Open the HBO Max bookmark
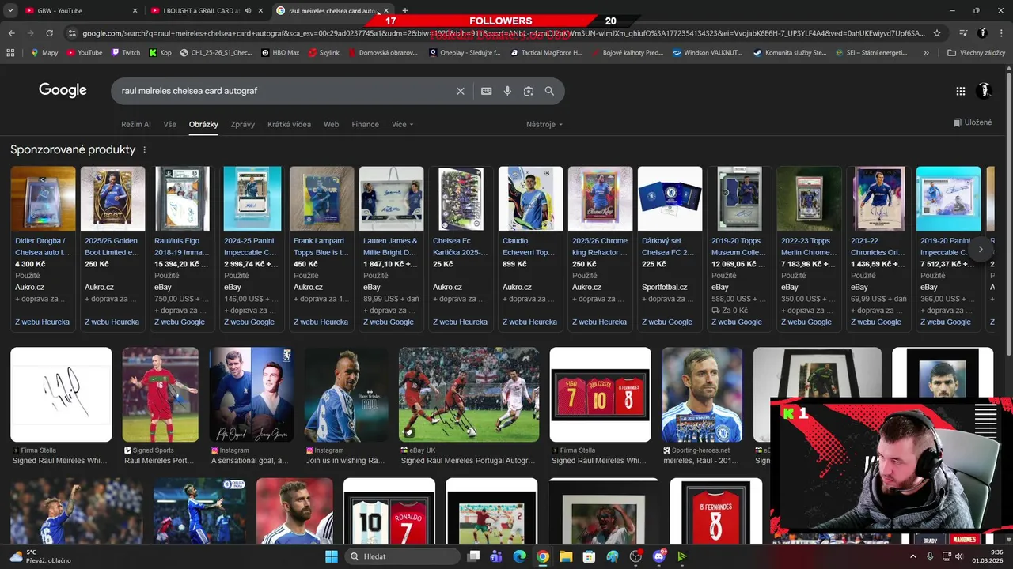 [x=280, y=52]
